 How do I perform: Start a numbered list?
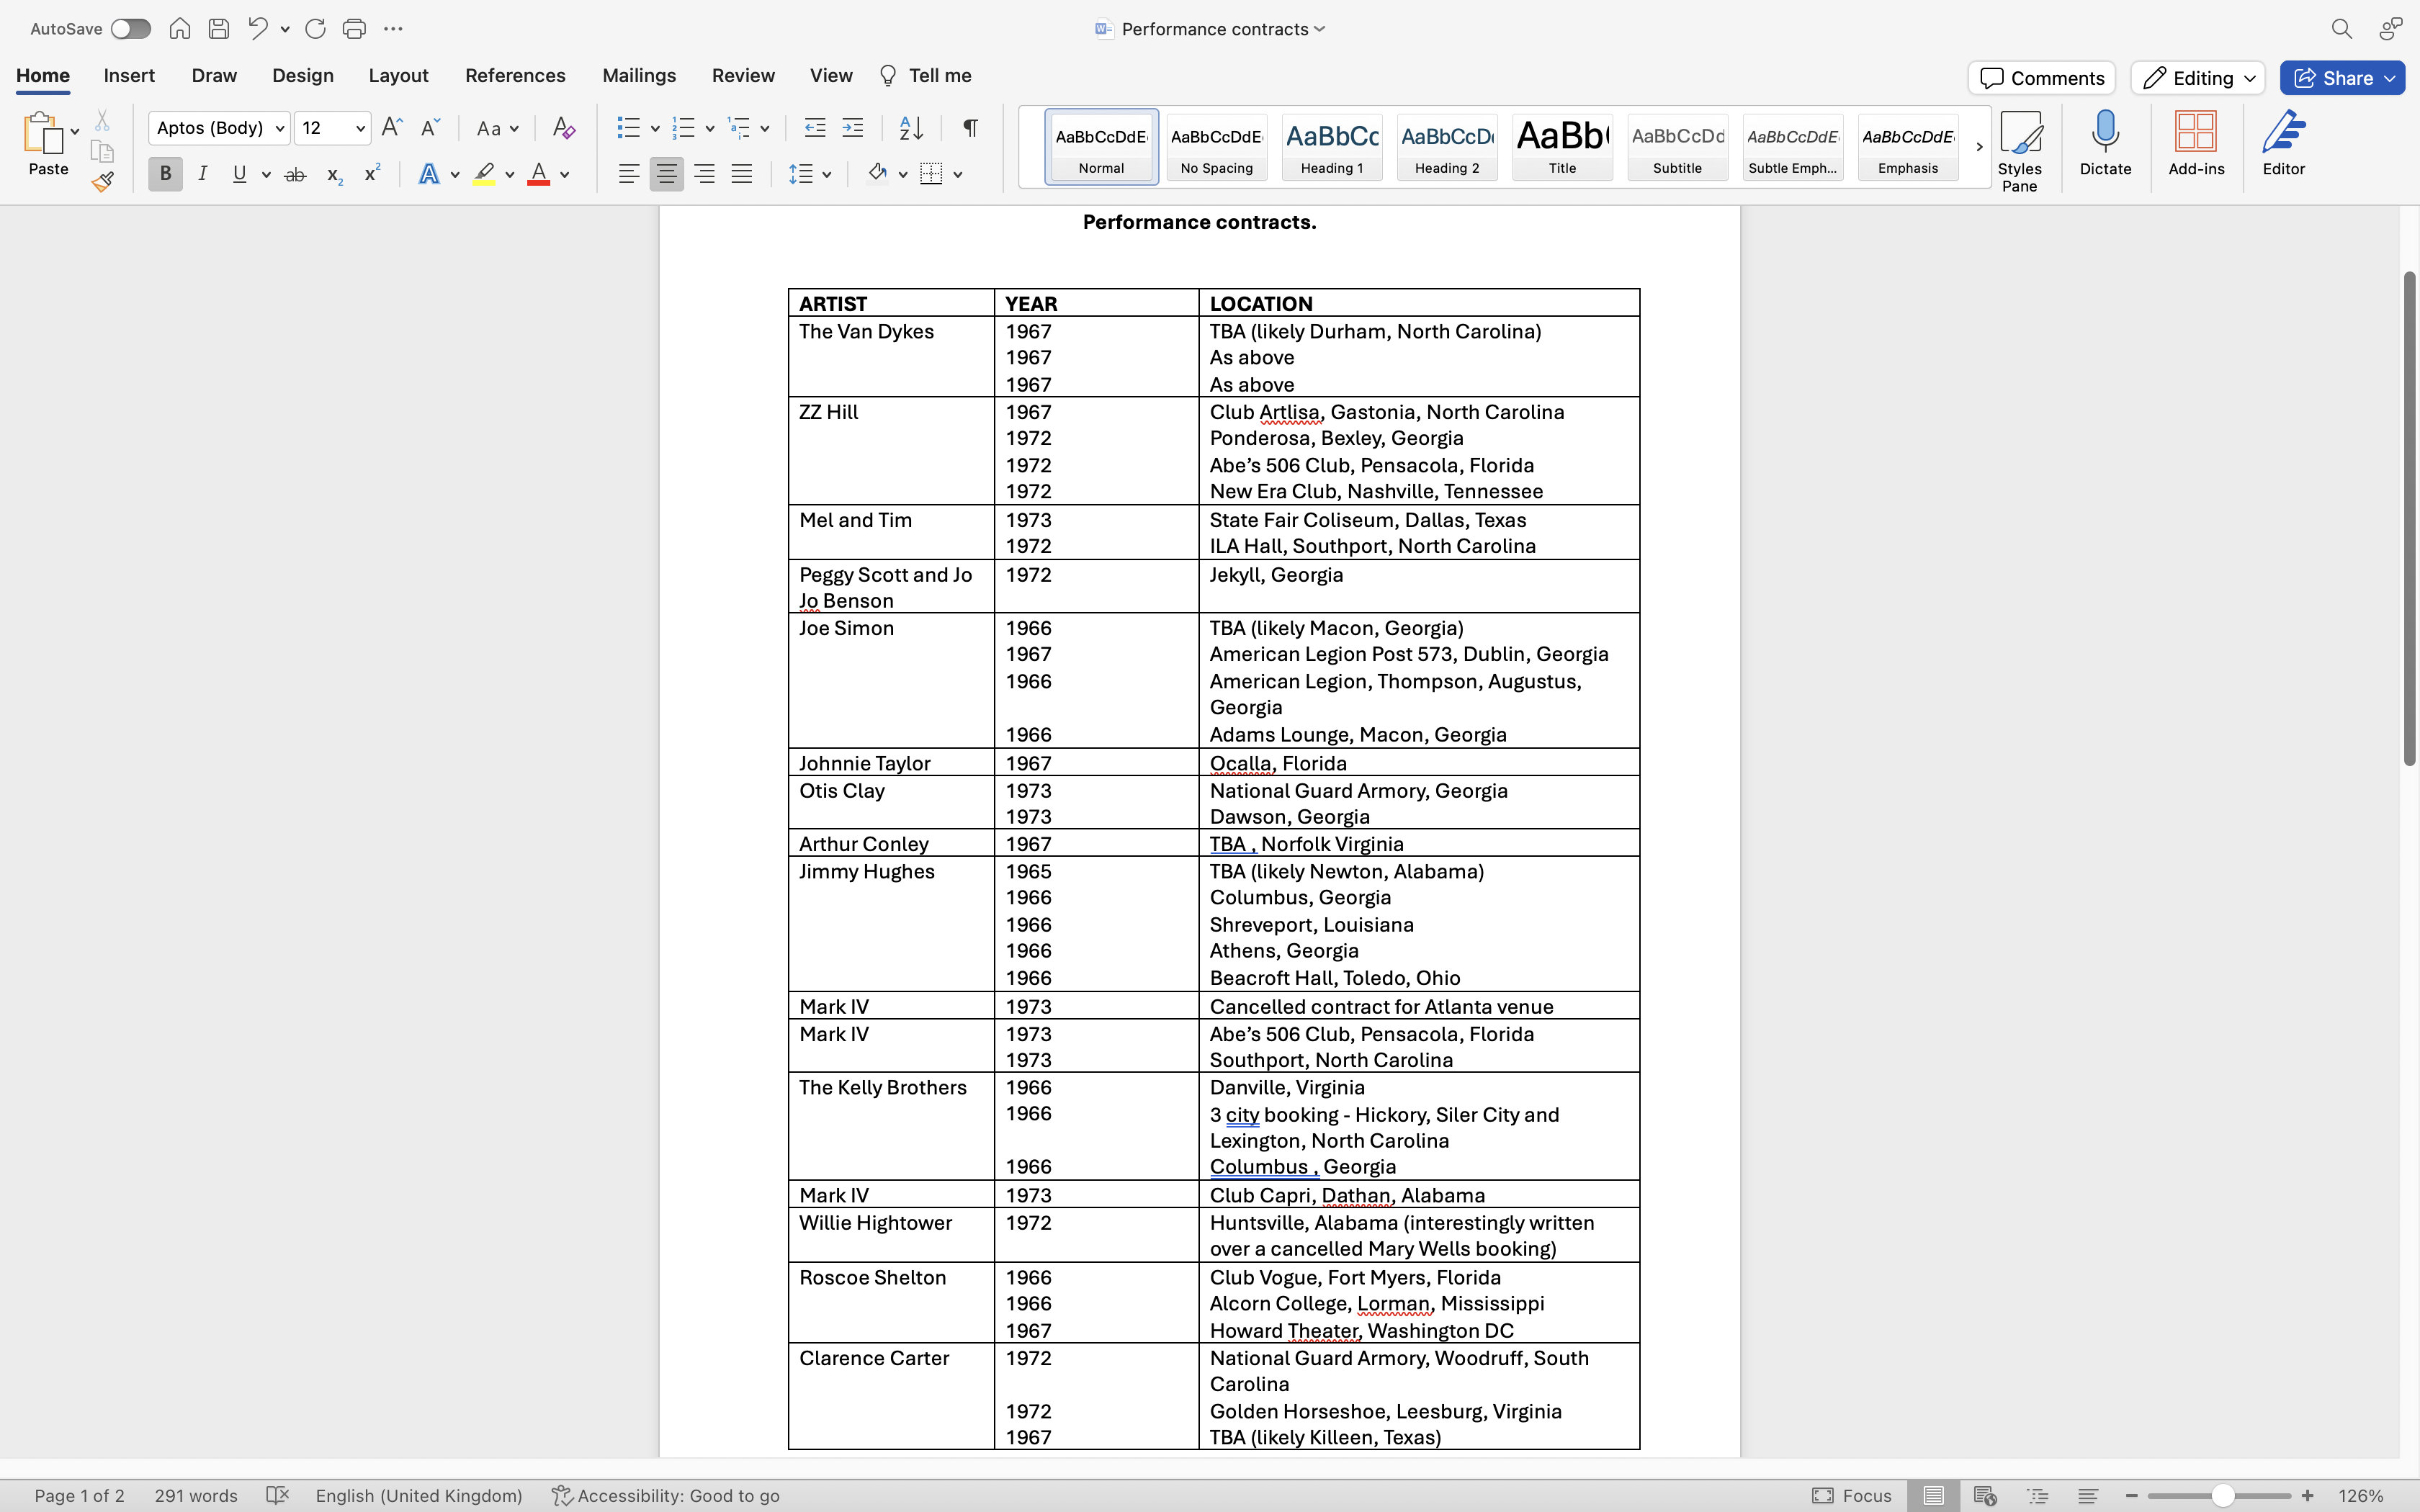click(684, 128)
